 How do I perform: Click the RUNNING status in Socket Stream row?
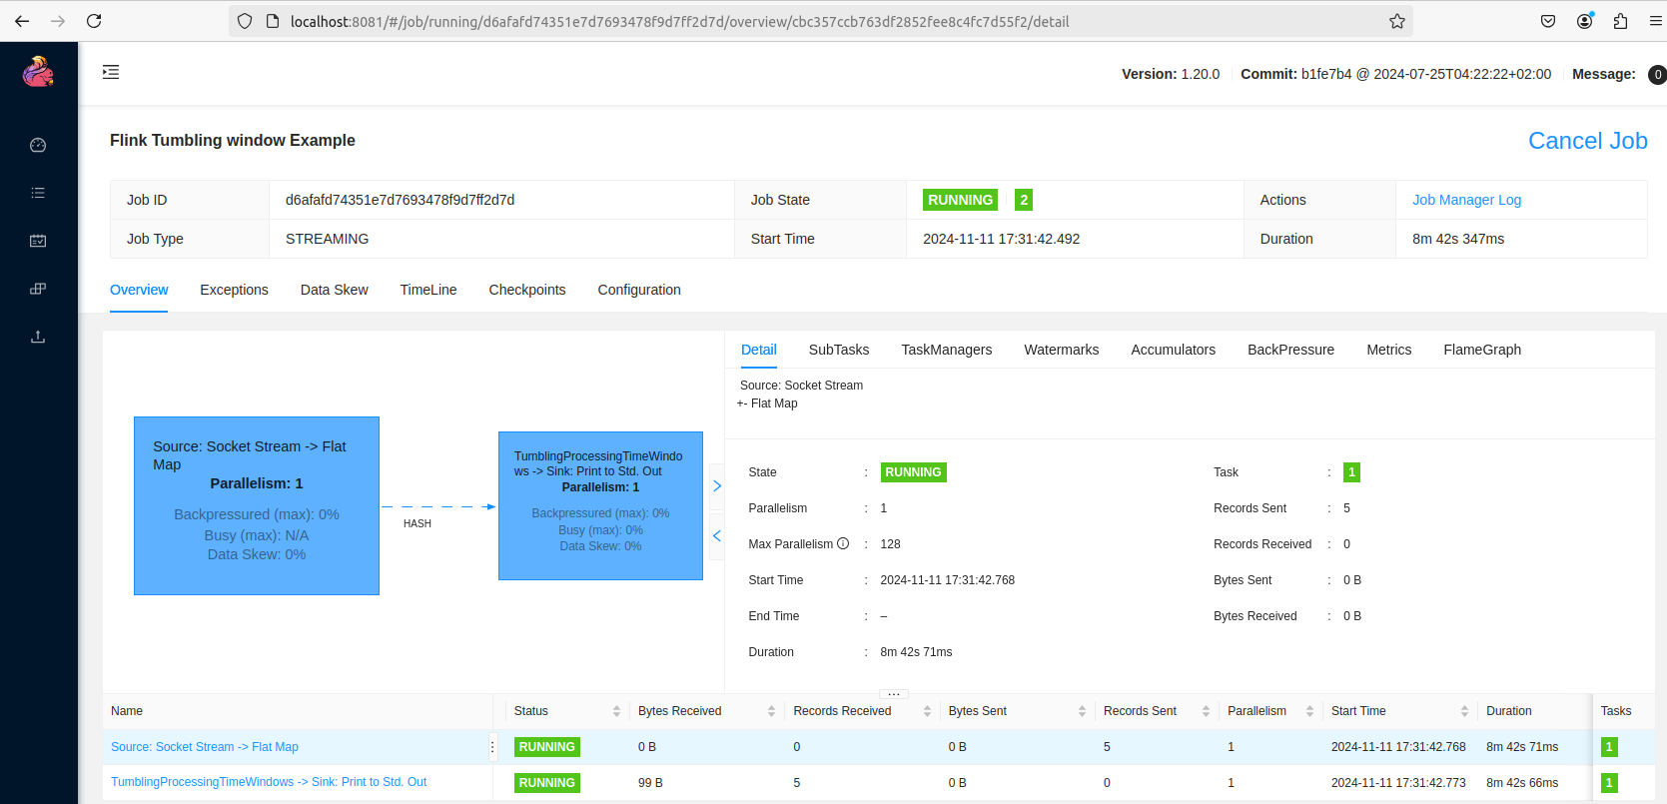(547, 747)
